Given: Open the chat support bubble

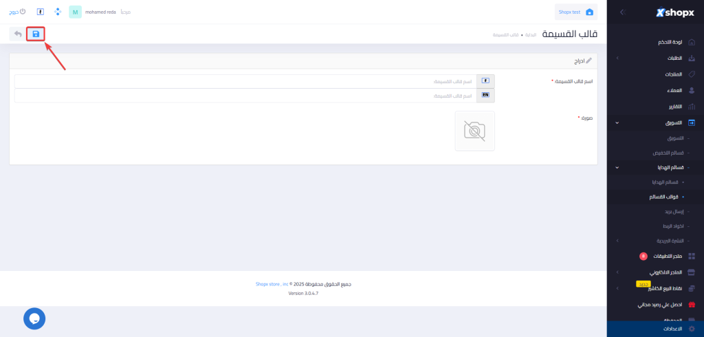Looking at the screenshot, I should tap(34, 318).
